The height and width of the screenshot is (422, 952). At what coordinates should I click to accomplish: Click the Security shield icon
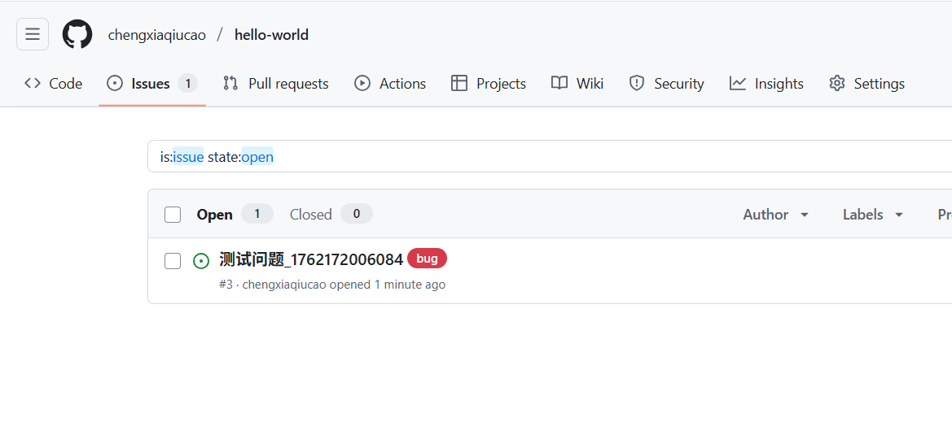(x=636, y=83)
